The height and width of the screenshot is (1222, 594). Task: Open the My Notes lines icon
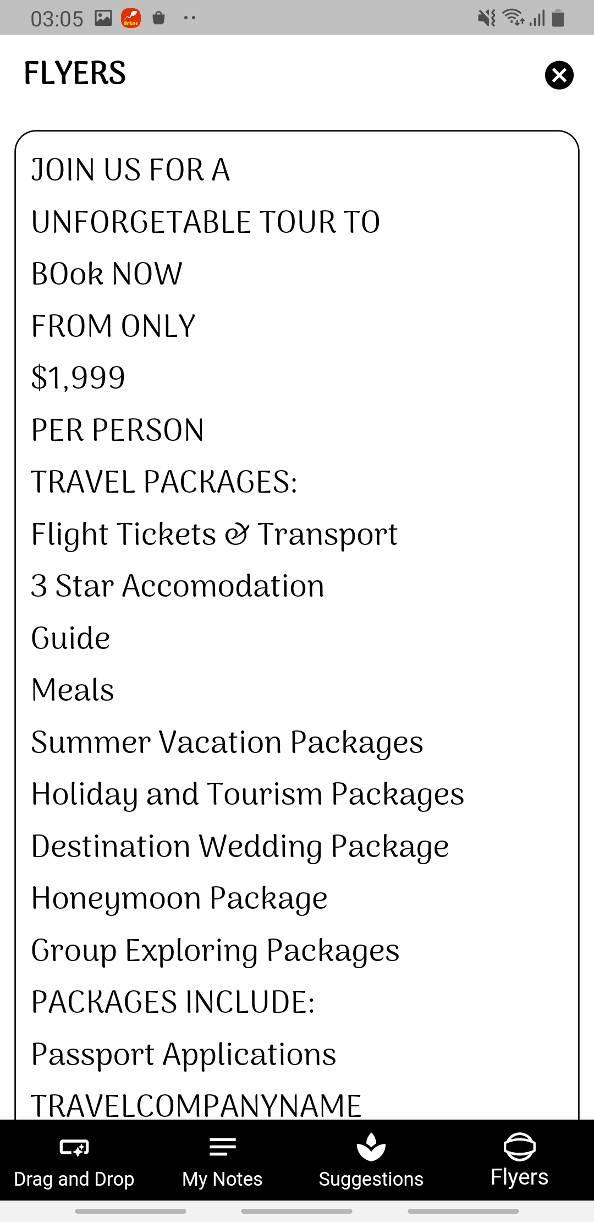pyautogui.click(x=222, y=1147)
